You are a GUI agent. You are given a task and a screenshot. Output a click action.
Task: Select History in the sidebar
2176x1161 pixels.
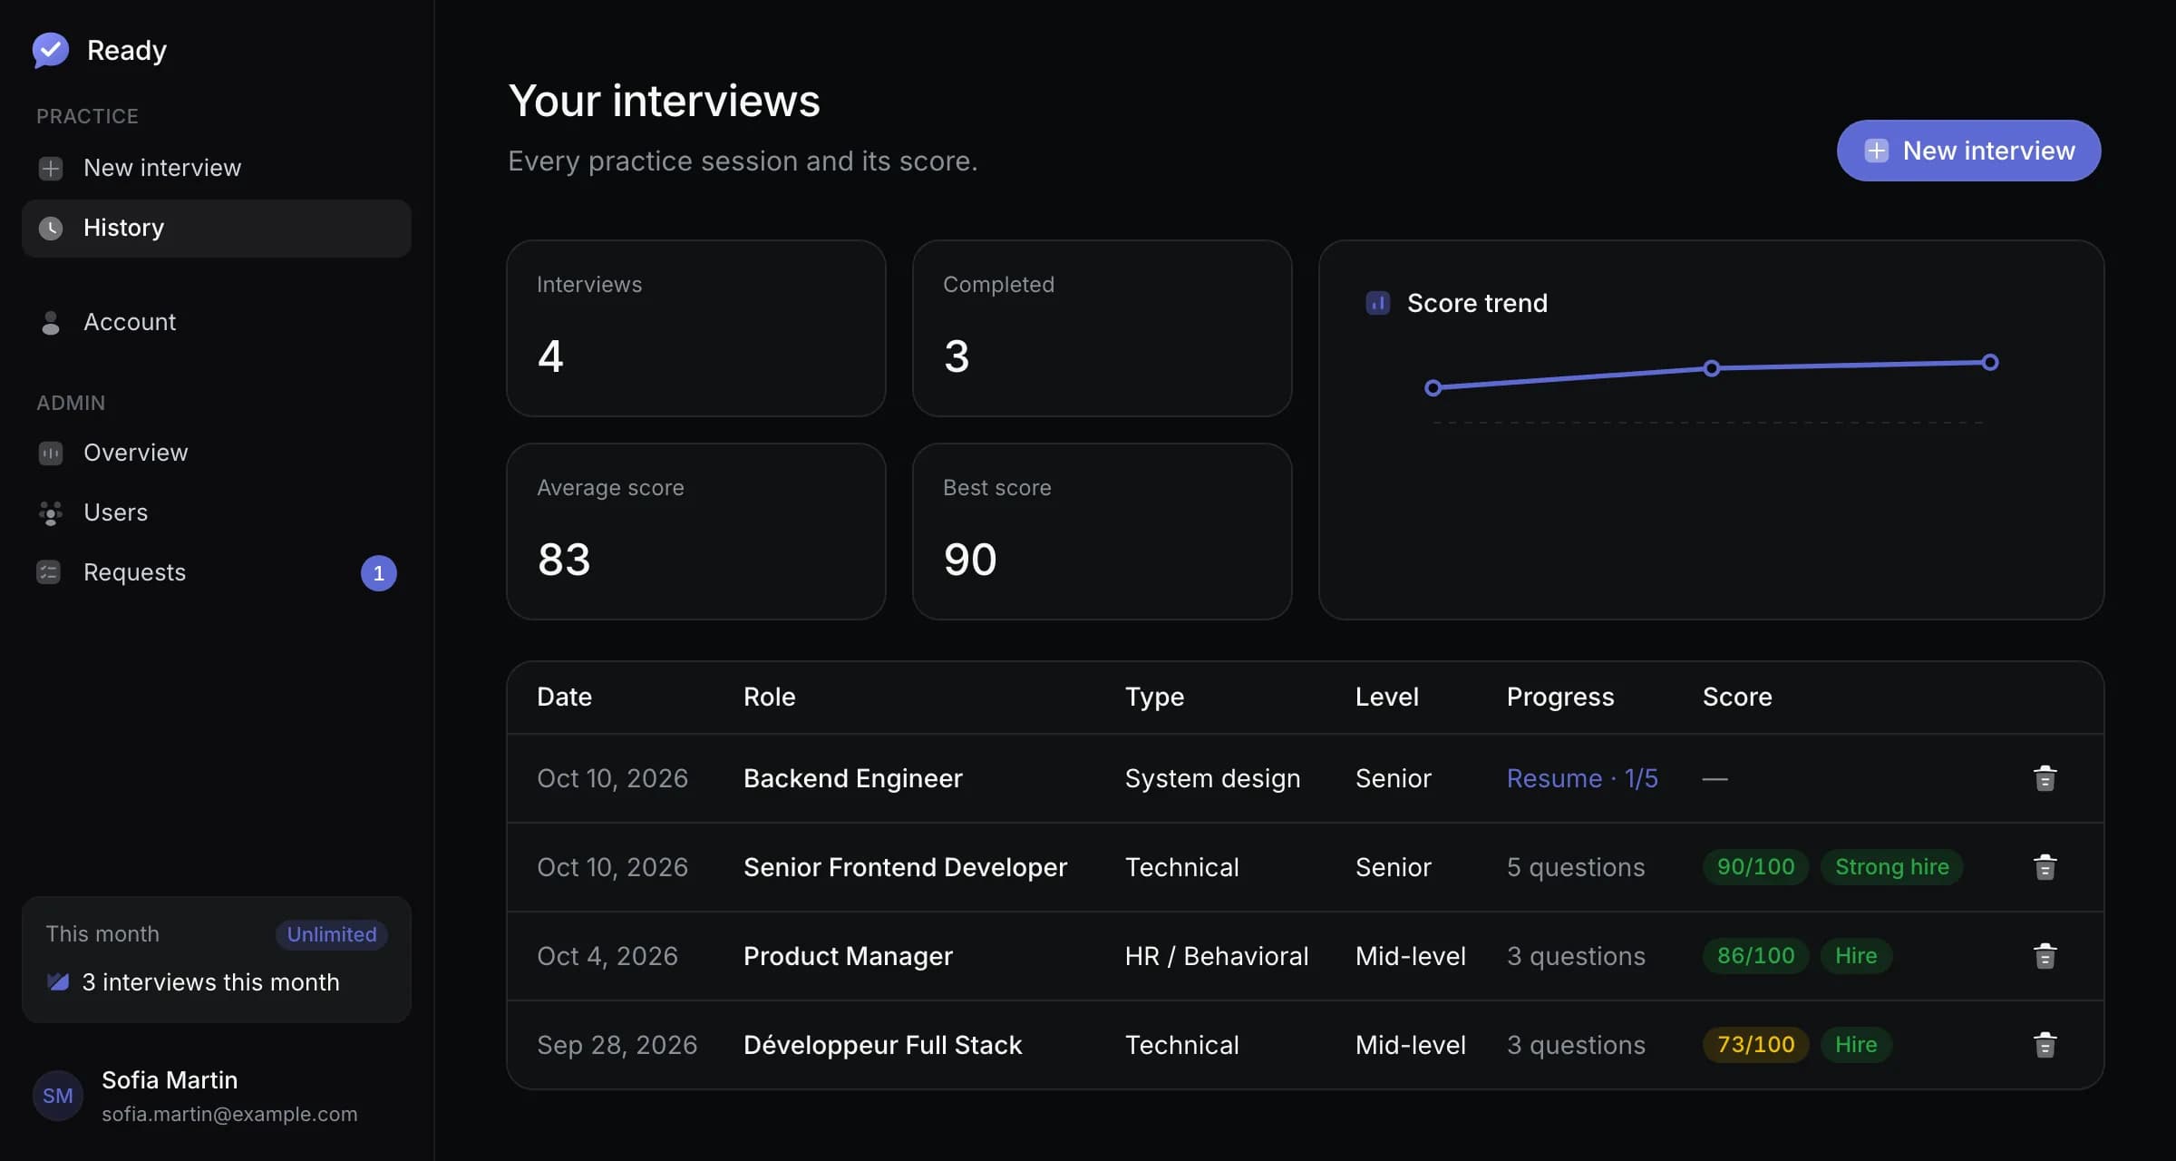pos(217,228)
